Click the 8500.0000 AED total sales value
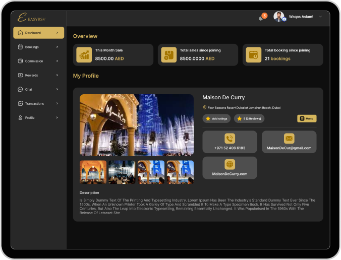The image size is (341, 260). (x=197, y=58)
